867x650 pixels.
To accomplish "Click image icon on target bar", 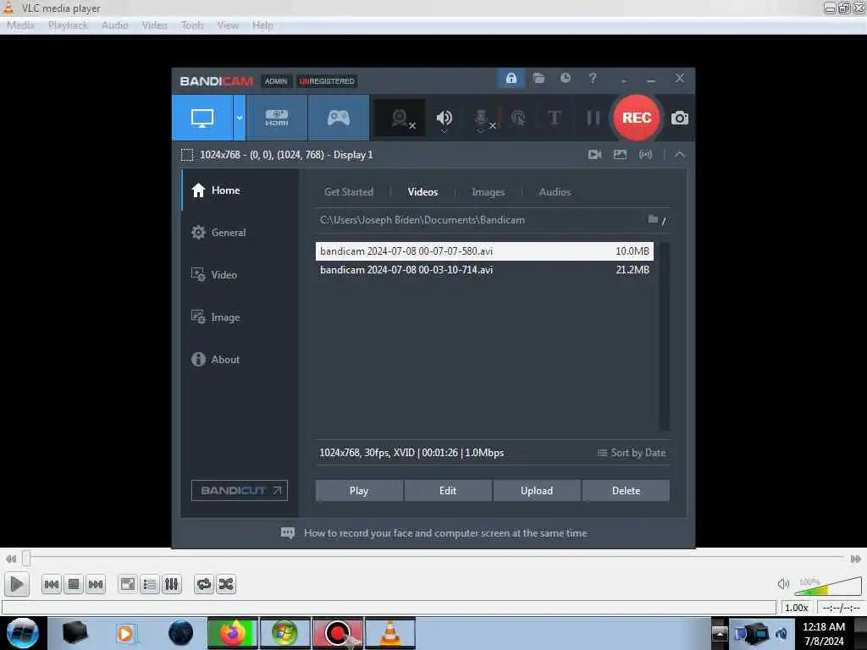I will coord(620,155).
